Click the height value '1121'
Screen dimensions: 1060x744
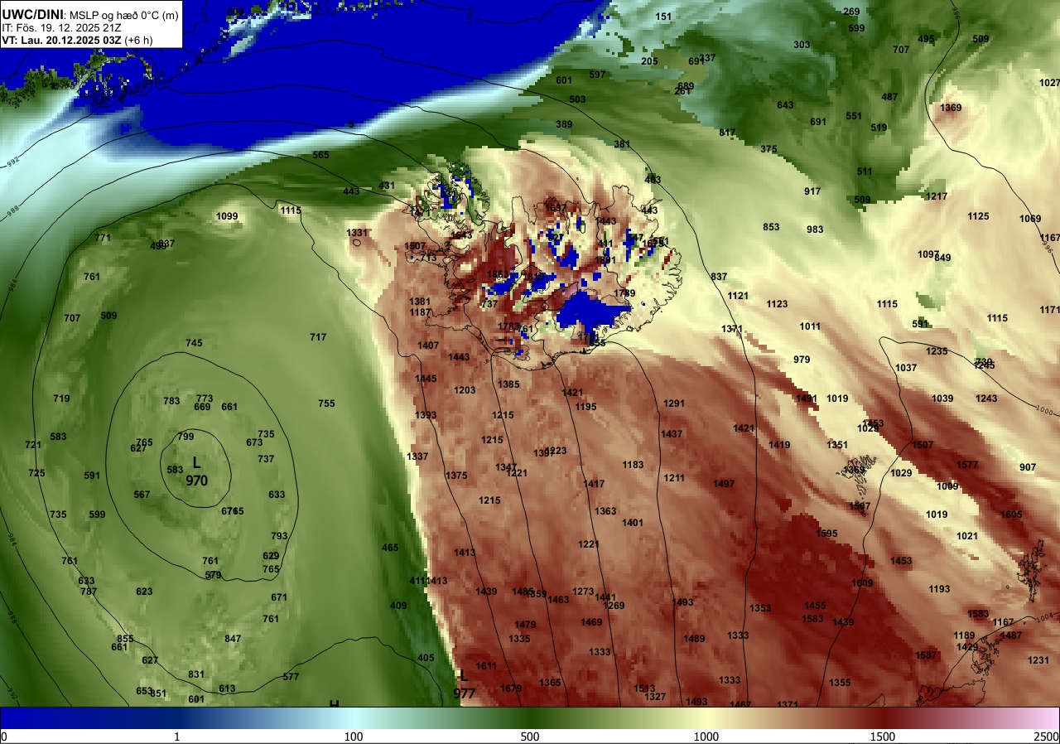738,296
